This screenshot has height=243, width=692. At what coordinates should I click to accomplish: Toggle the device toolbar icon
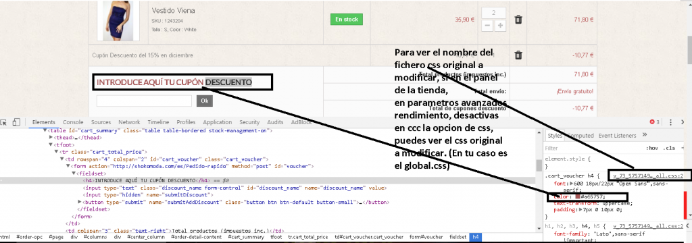pos(16,122)
